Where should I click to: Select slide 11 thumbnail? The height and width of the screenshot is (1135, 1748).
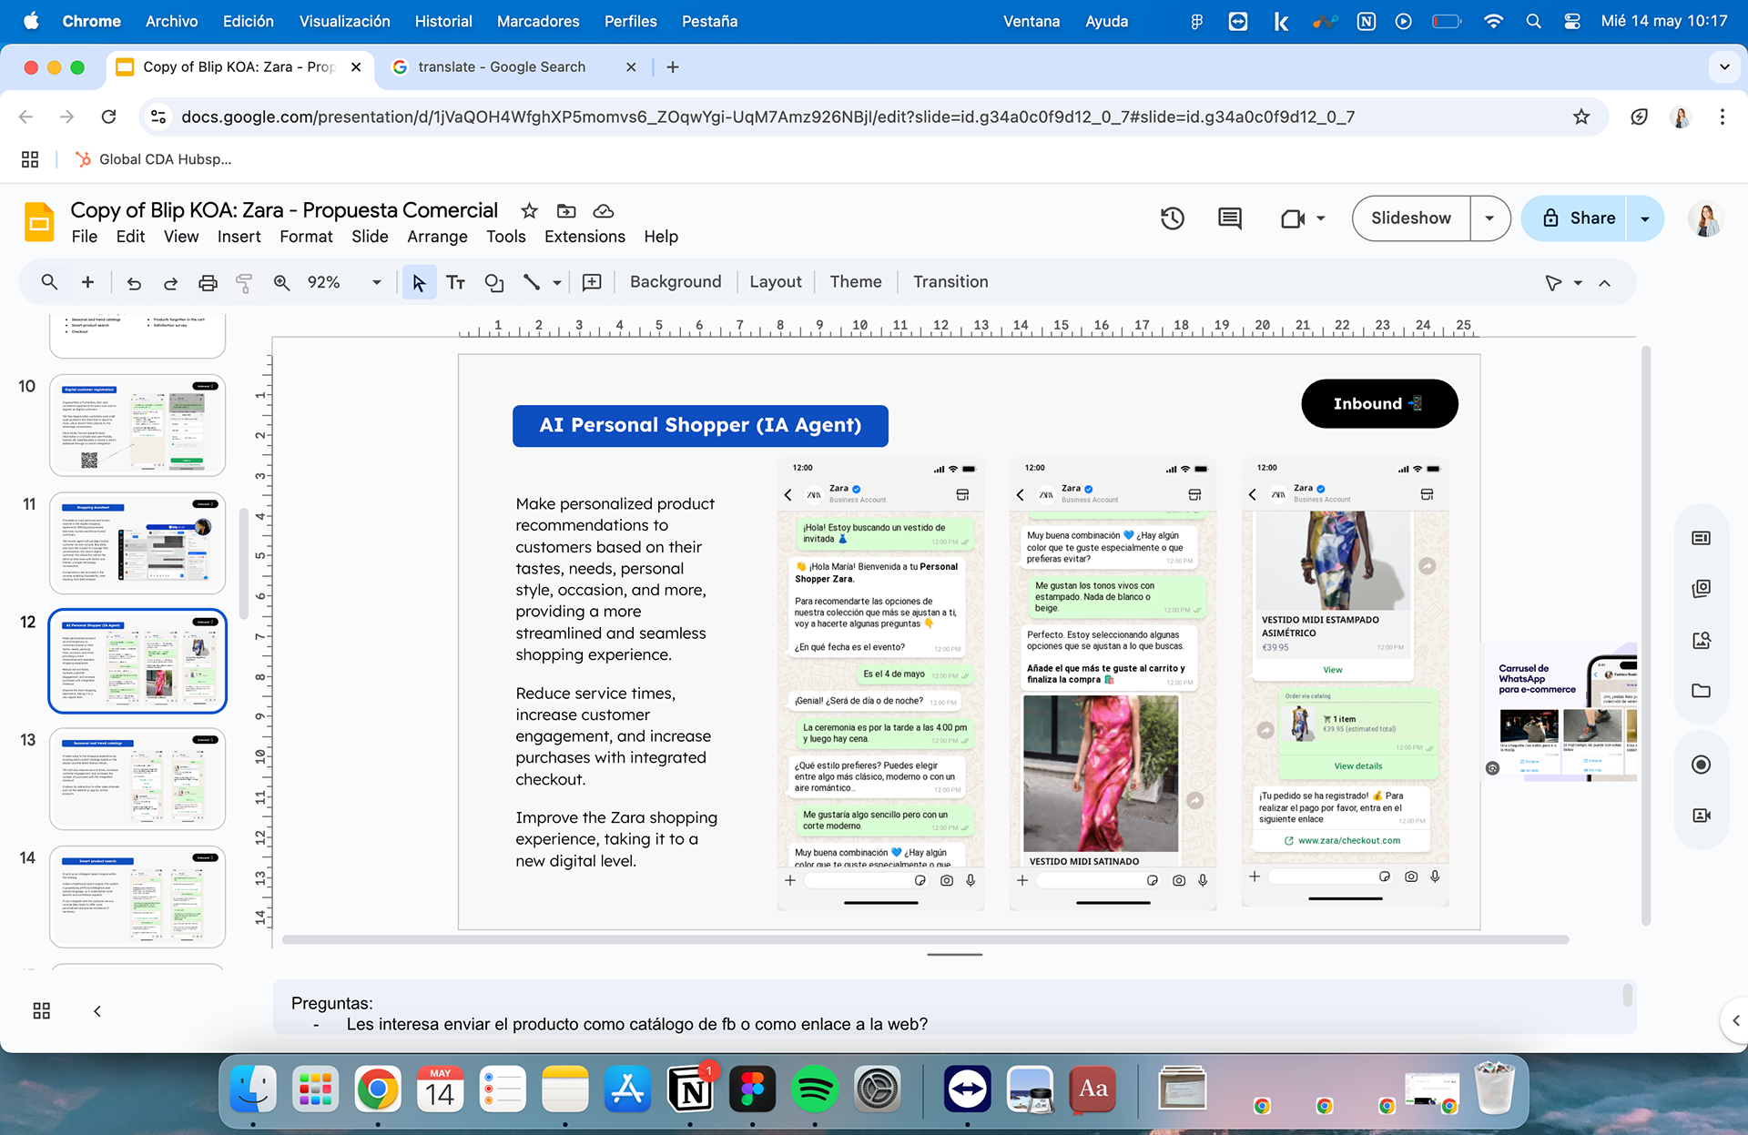pos(137,543)
